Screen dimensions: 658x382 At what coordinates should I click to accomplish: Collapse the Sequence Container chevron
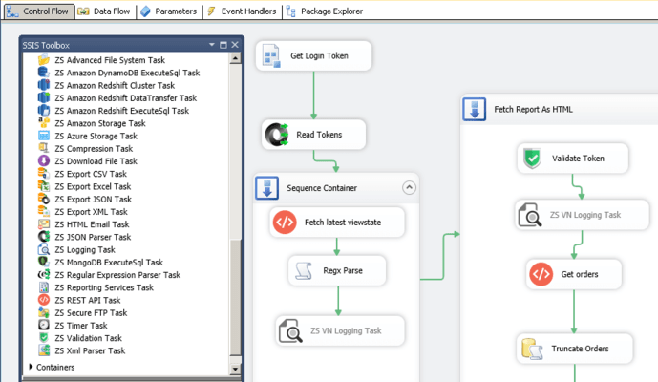[x=410, y=188]
